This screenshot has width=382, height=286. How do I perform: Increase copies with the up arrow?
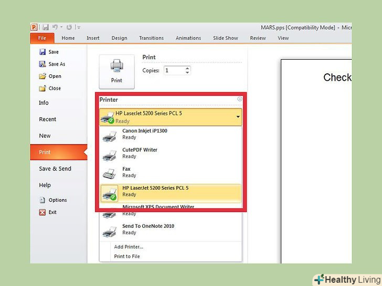(187, 68)
